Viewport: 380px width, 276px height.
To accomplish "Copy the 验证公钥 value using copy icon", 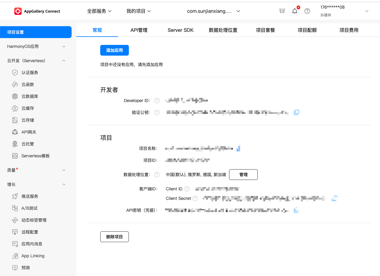I will click(296, 112).
